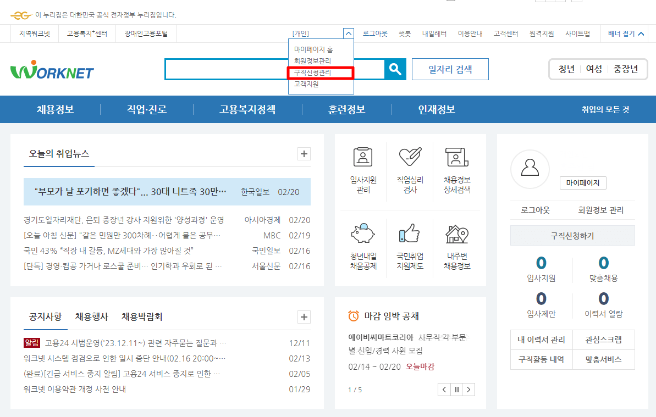Collapse the [개인] dropdown chevron
The height and width of the screenshot is (417, 656).
(348, 33)
